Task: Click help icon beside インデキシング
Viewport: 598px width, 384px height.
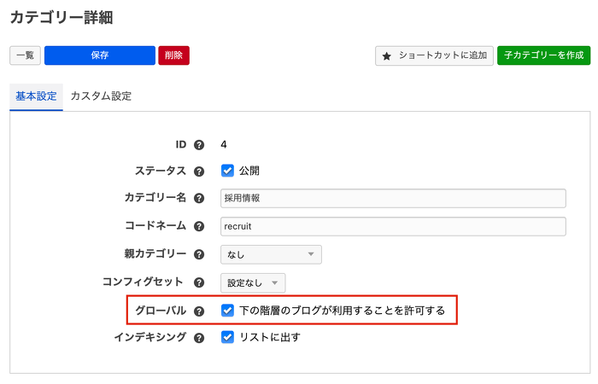Action: 199,338
